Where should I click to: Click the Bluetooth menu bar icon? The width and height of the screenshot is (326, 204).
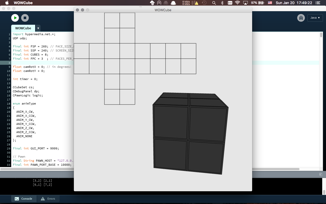(x=222, y=3)
